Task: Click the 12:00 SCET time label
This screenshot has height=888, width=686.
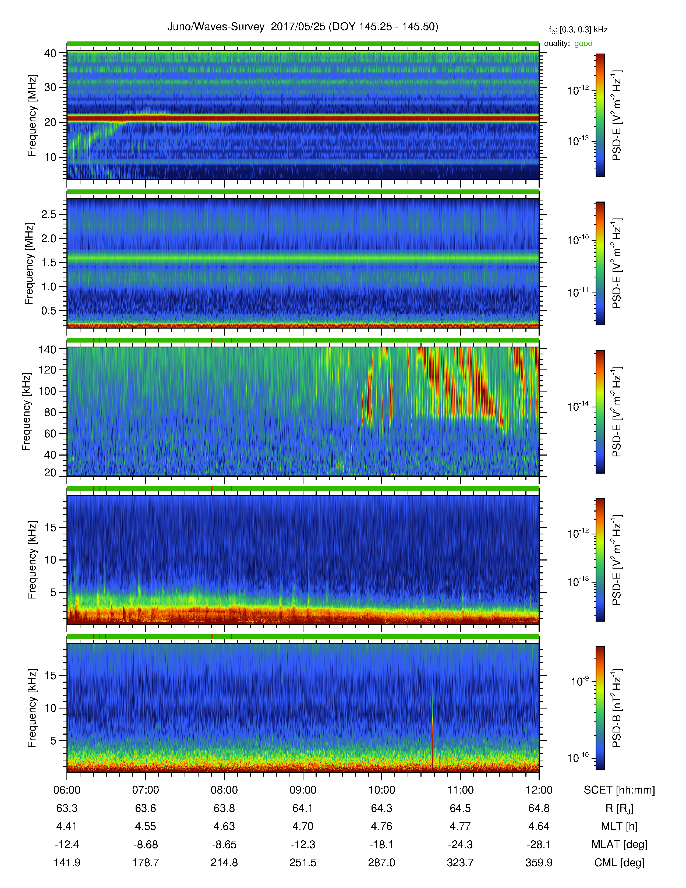Action: pos(539,790)
